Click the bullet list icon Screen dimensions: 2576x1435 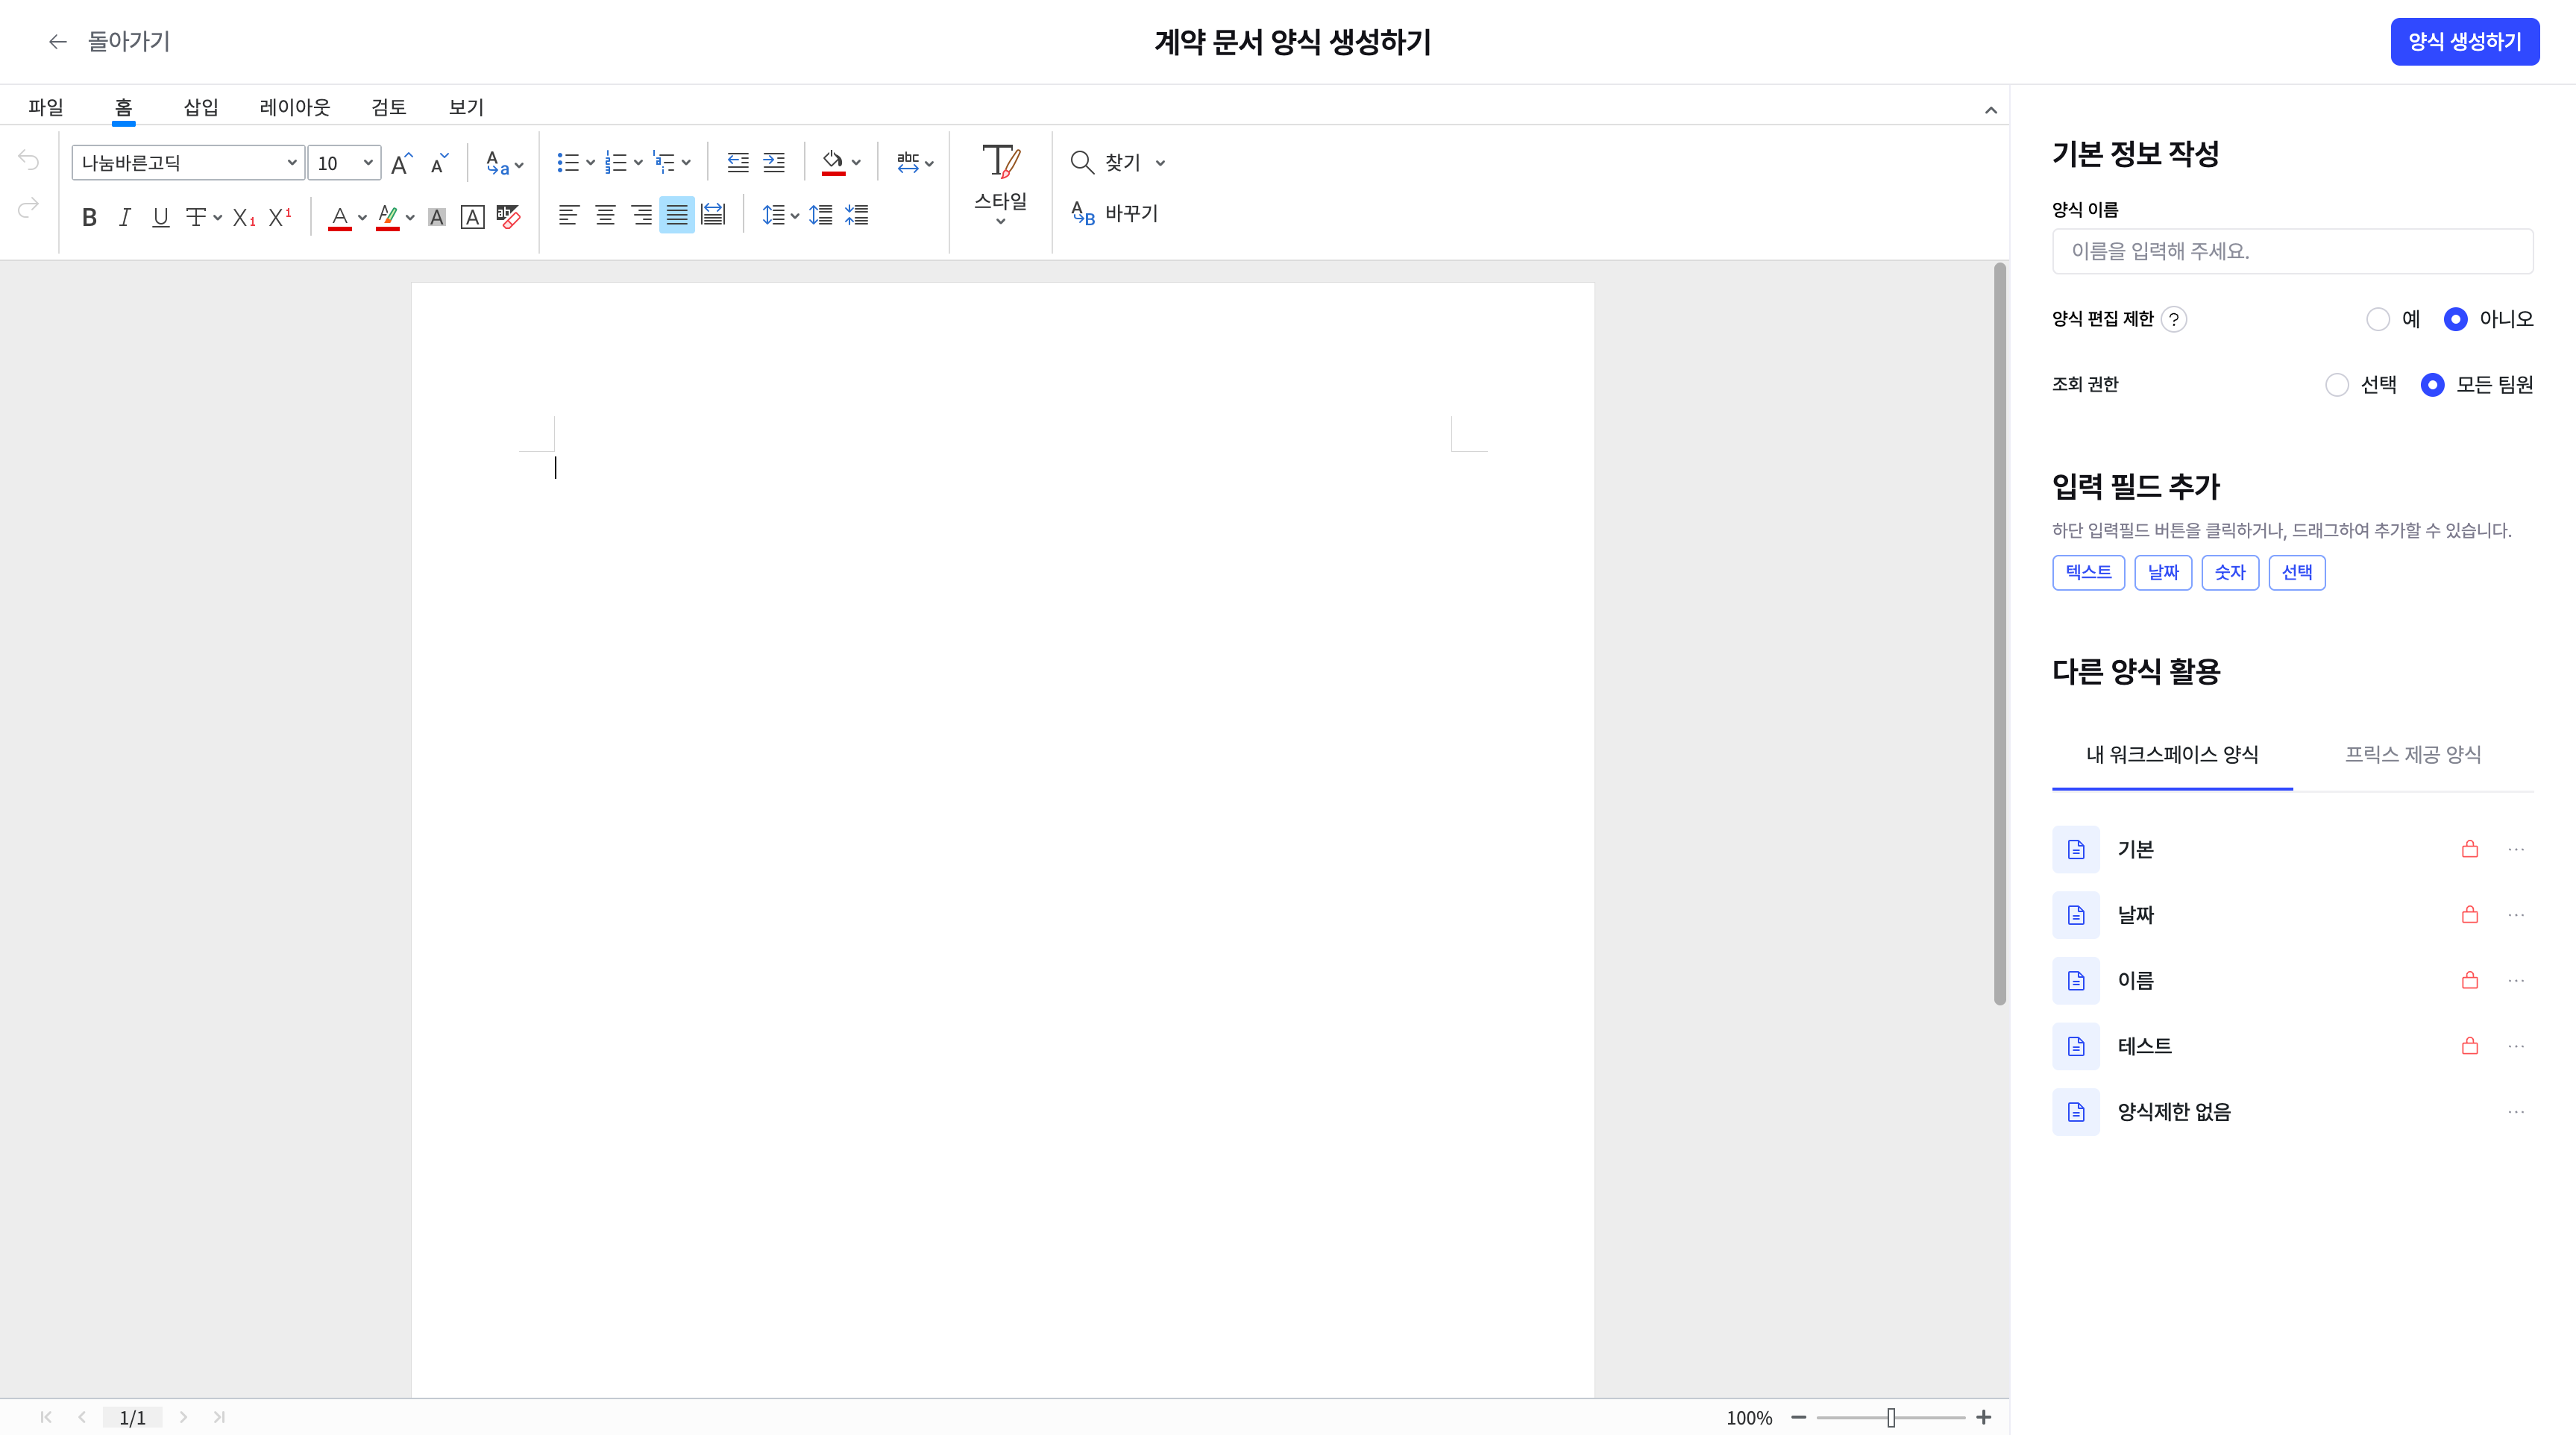click(568, 162)
